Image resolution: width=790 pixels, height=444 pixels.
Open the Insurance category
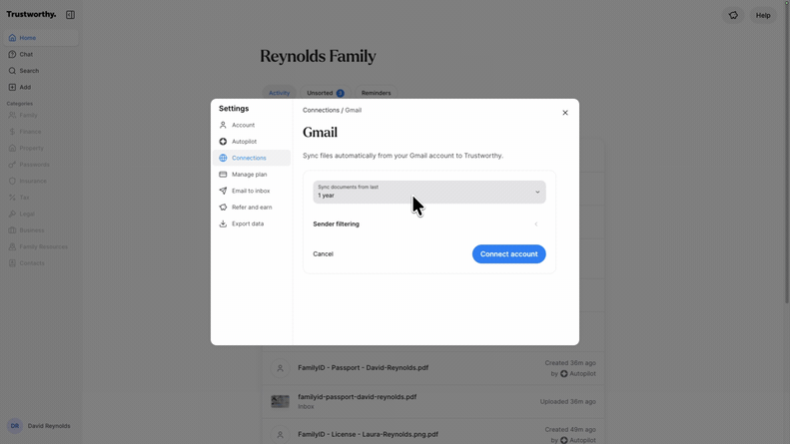pos(40,181)
